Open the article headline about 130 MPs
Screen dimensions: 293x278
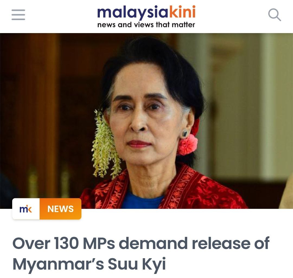[141, 254]
